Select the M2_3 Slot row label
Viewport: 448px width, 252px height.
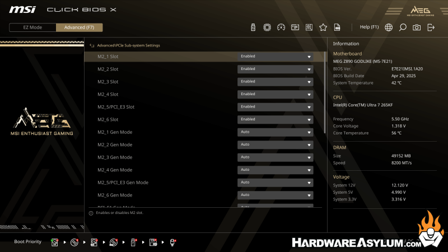[x=108, y=82]
